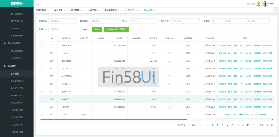This screenshot has height=137, width=279.
Task: Close the 管理员列表 tab with its X
Action: coord(48,10)
